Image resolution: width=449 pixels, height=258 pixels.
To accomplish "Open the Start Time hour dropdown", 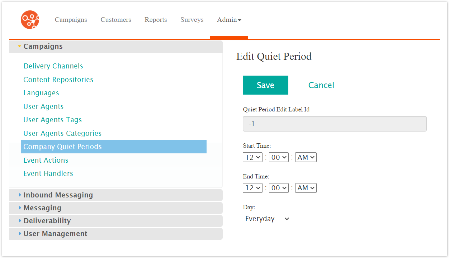I will [252, 157].
